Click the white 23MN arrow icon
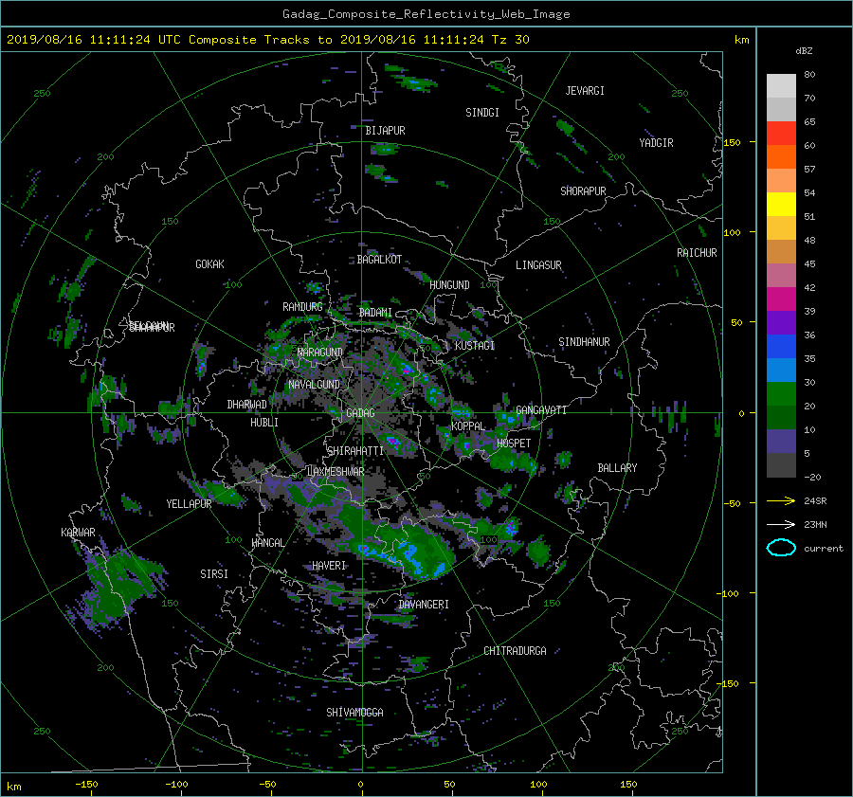This screenshot has width=853, height=797. click(x=781, y=524)
